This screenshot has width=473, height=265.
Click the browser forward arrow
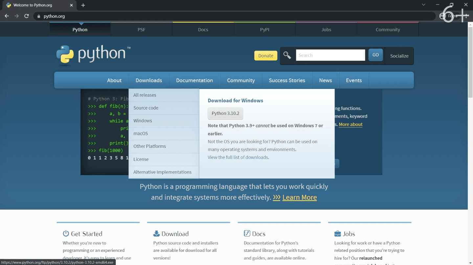click(16, 16)
